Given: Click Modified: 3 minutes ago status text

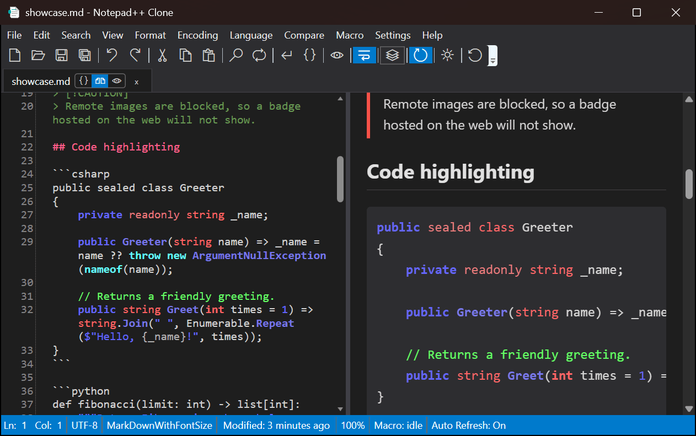Looking at the screenshot, I should pyautogui.click(x=276, y=426).
